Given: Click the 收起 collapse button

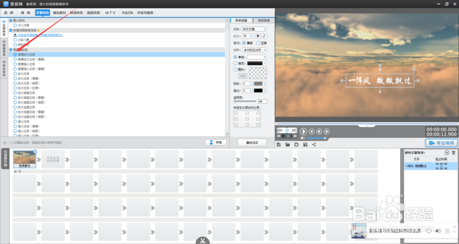Looking at the screenshot, I should (x=216, y=142).
